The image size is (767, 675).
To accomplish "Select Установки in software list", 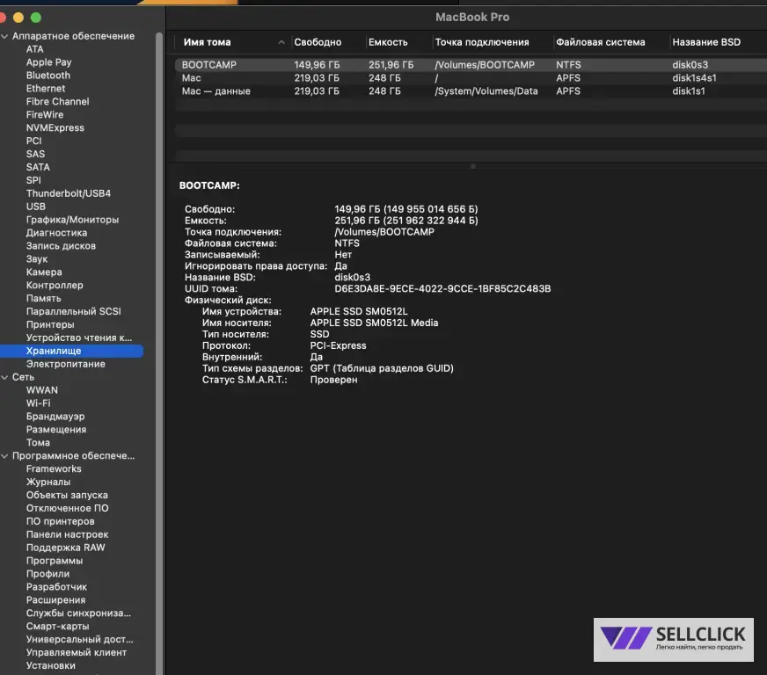I will pyautogui.click(x=51, y=666).
